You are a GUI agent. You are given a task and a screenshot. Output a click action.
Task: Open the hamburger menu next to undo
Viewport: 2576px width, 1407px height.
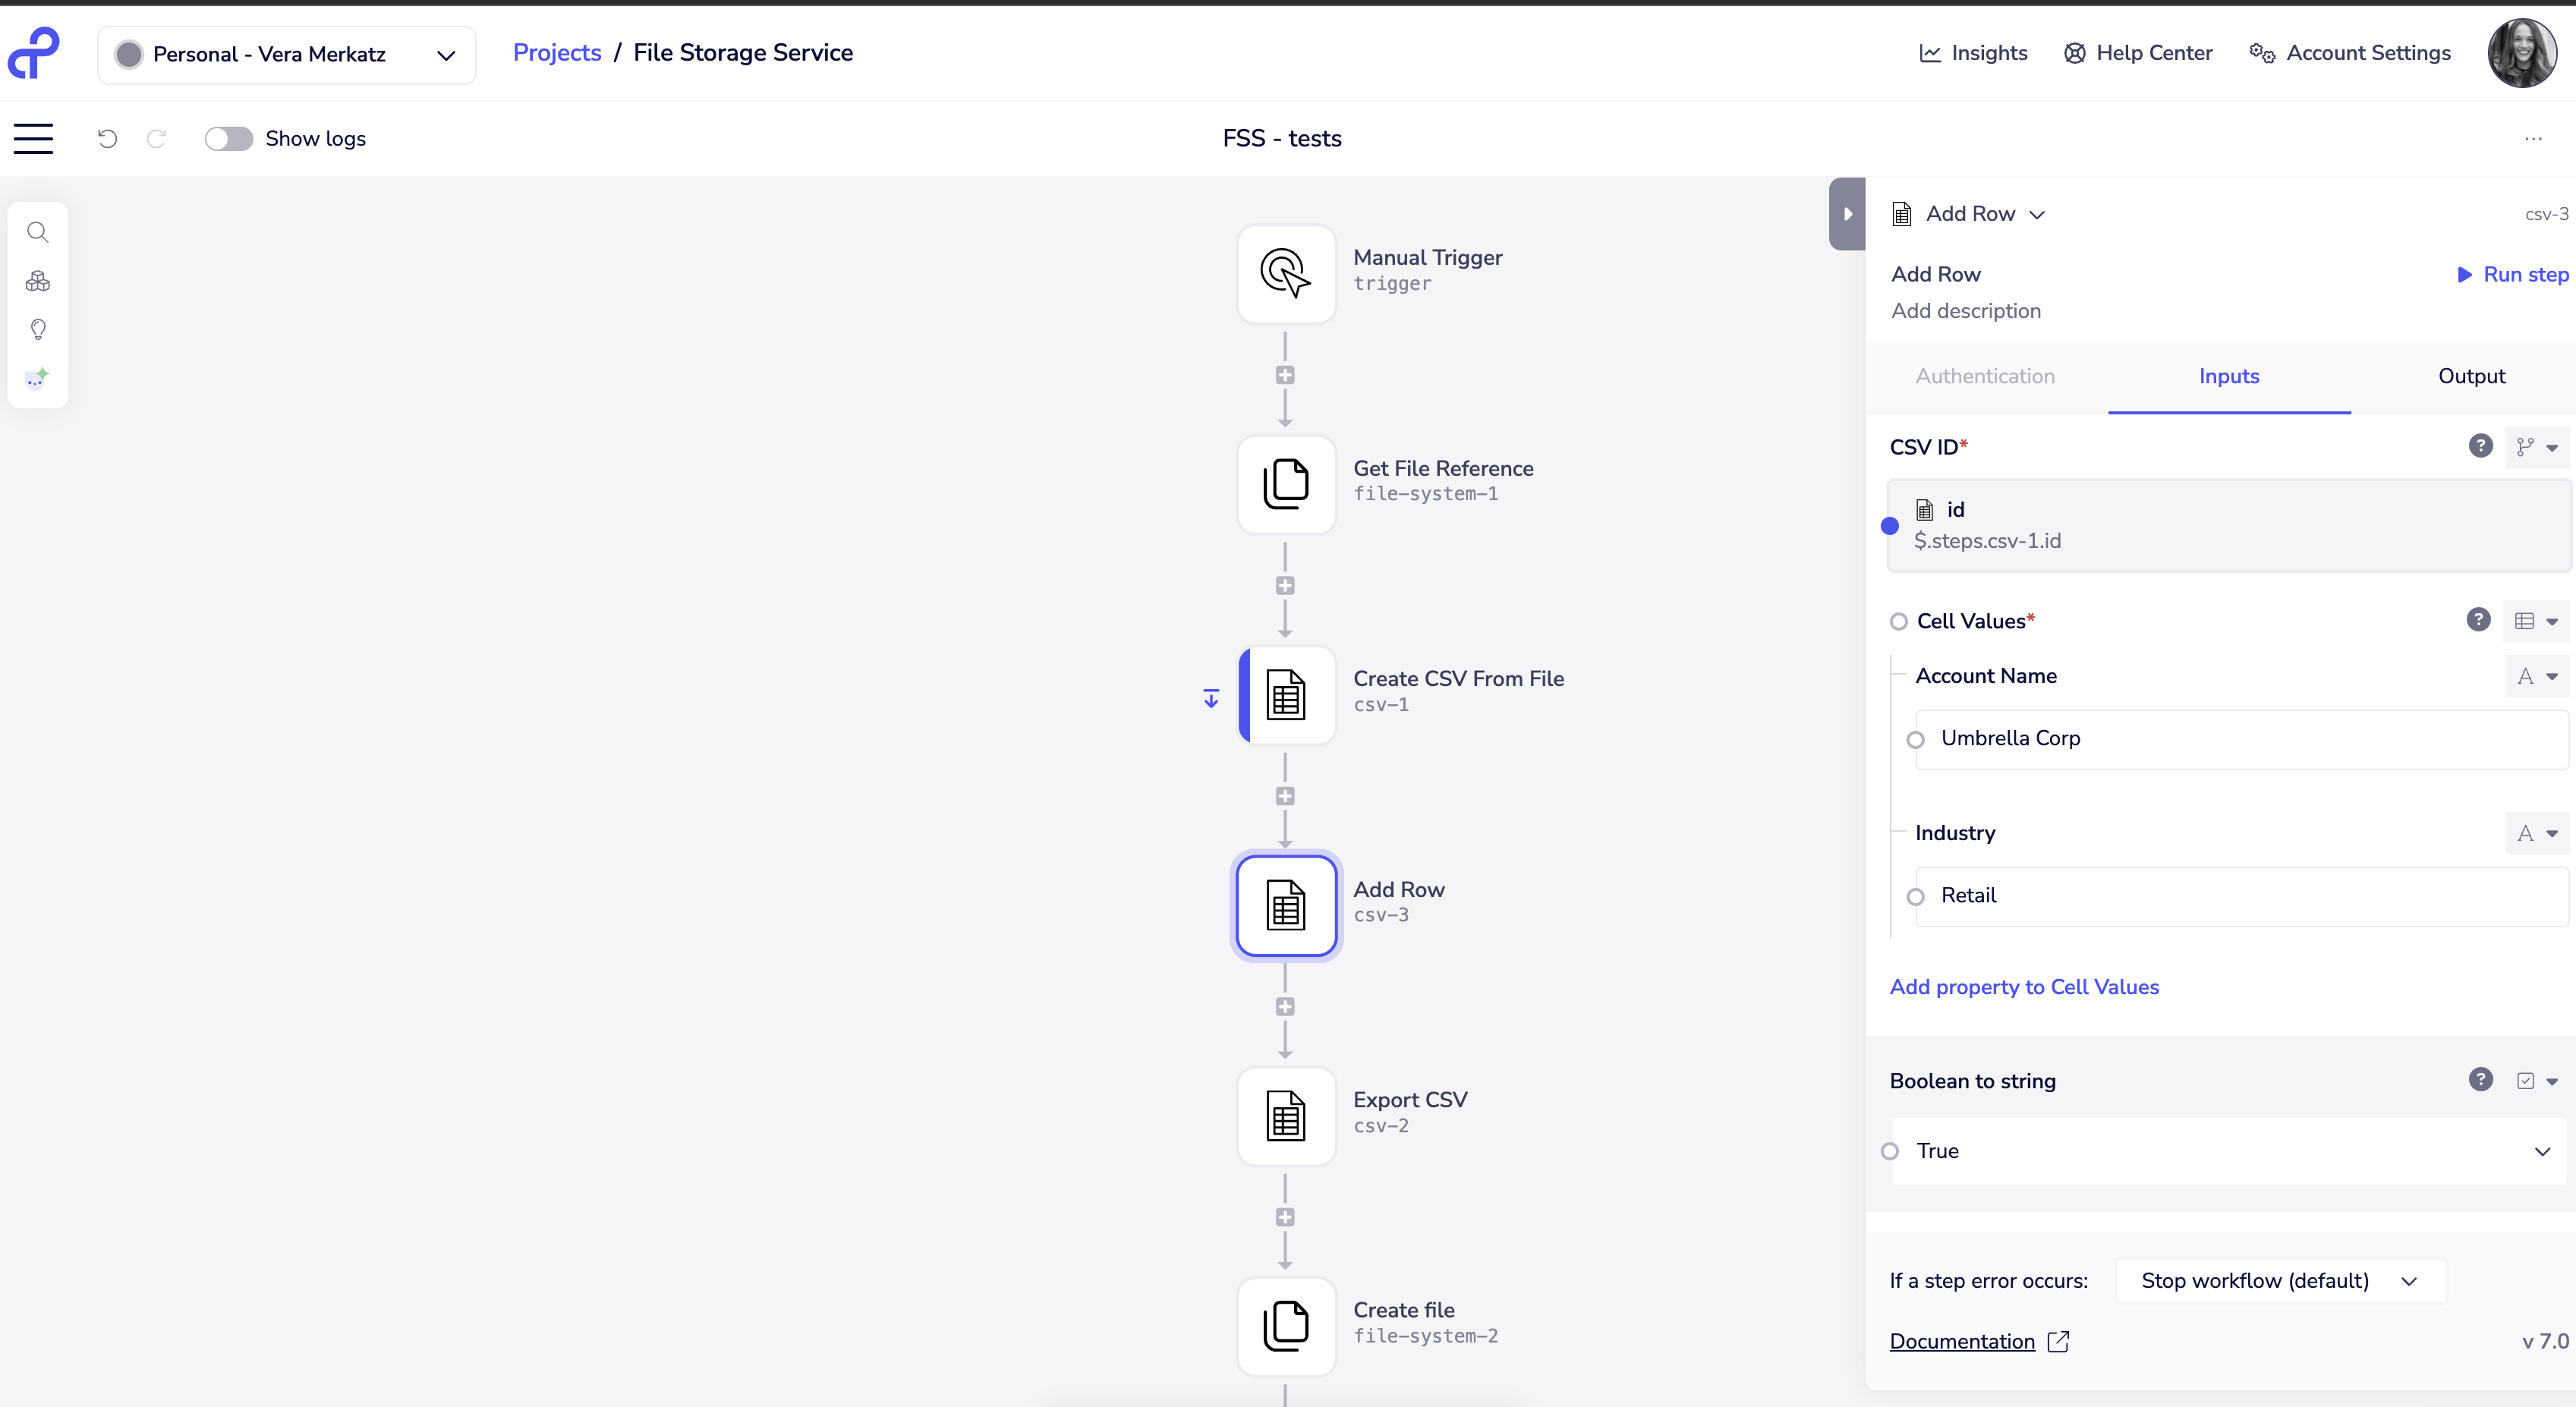coord(33,138)
